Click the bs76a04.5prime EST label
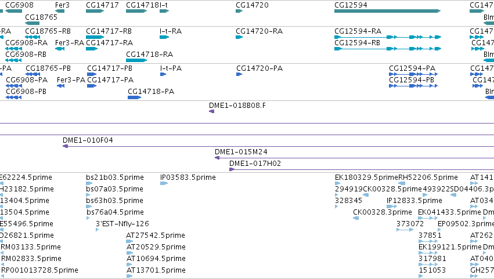The image size is (494, 279). click(x=116, y=212)
